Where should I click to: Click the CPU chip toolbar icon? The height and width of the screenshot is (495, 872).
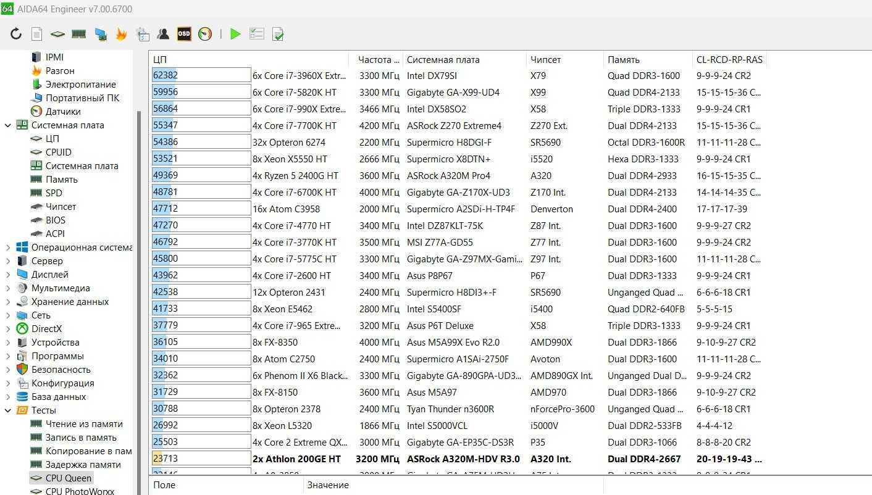pyautogui.click(x=57, y=34)
